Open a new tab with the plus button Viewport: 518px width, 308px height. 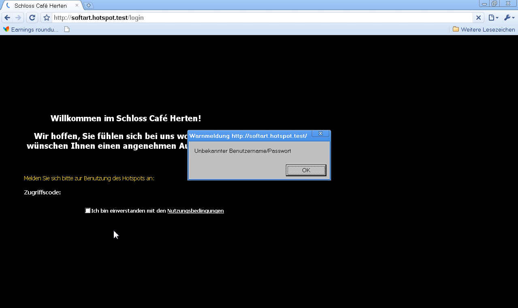click(89, 5)
